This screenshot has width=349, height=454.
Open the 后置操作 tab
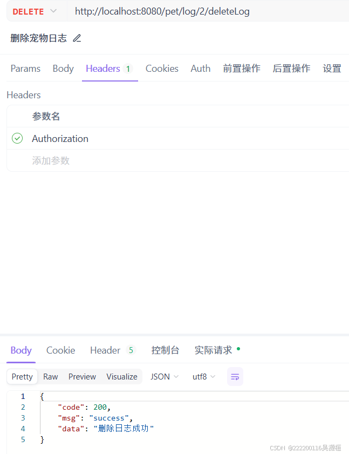291,69
